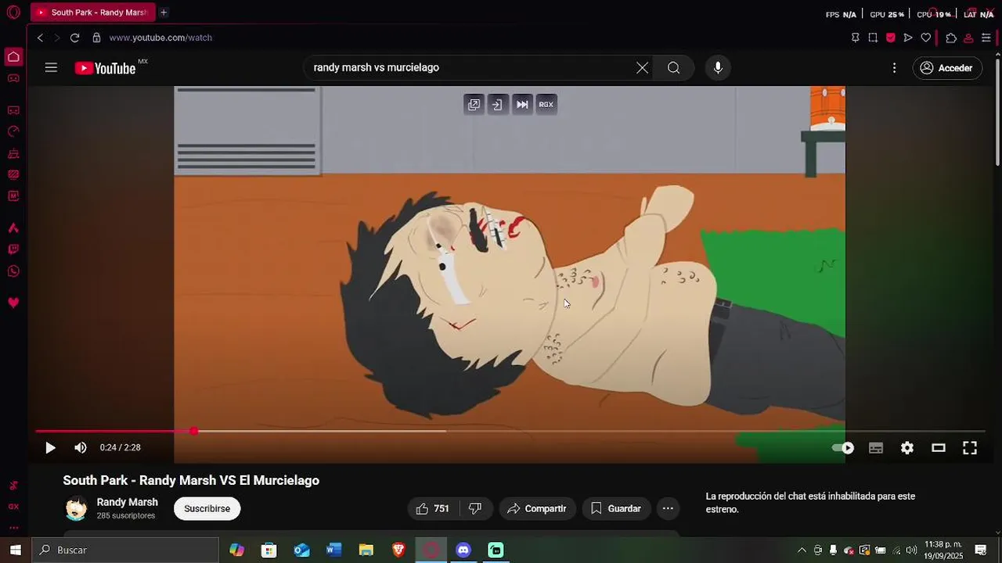The width and height of the screenshot is (1002, 563).
Task: Click the address bar URL
Action: click(x=160, y=38)
